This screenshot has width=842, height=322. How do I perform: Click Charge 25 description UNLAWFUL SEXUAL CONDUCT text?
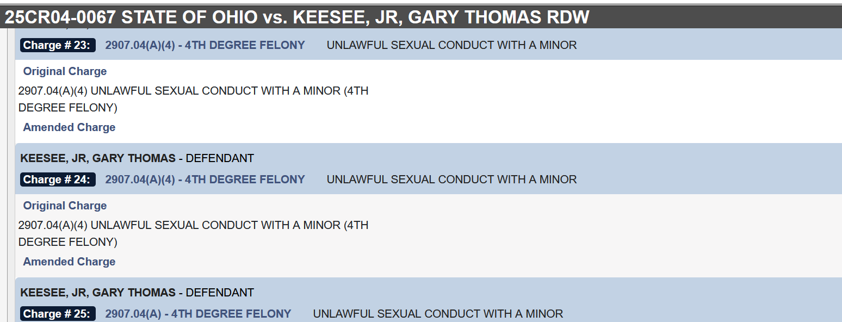pyautogui.click(x=438, y=314)
